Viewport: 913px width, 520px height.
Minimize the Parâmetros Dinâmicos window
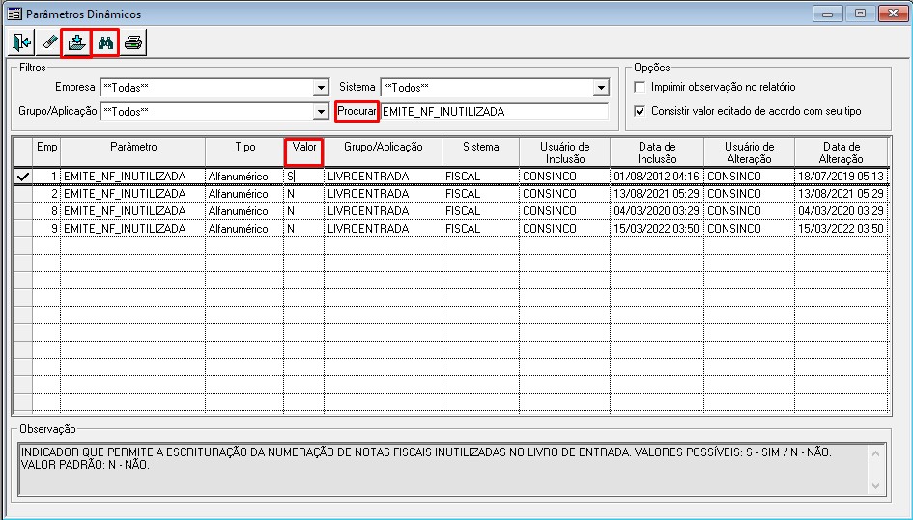pos(827,14)
